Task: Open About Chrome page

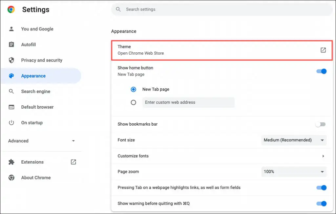Action: 36,178
